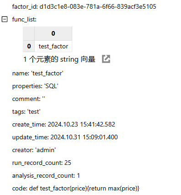The width and height of the screenshot is (181, 195).
Task: Click the factor_id UUID value text
Action: click(98, 7)
